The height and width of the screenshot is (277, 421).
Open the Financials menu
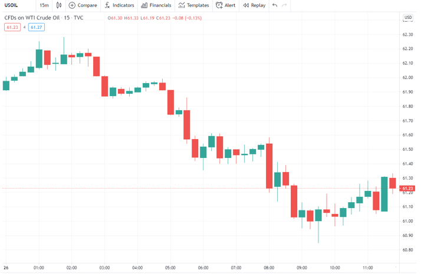click(156, 5)
